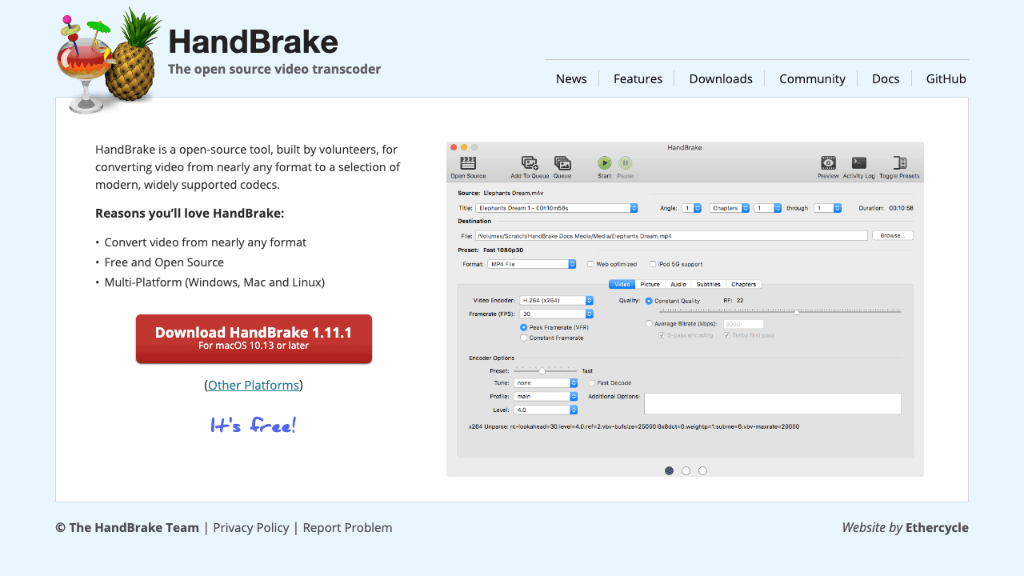Enable the Fast Decode checkbox
The image size is (1024, 576).
pyautogui.click(x=592, y=383)
